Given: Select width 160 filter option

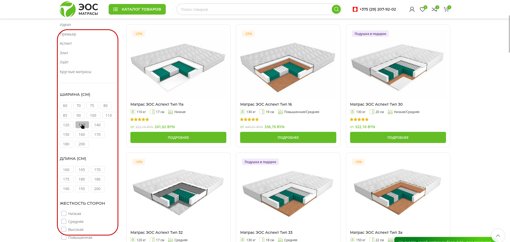Looking at the screenshot, I should pyautogui.click(x=82, y=135).
